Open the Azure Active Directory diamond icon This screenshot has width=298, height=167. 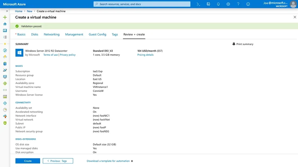click(x=5, y=103)
